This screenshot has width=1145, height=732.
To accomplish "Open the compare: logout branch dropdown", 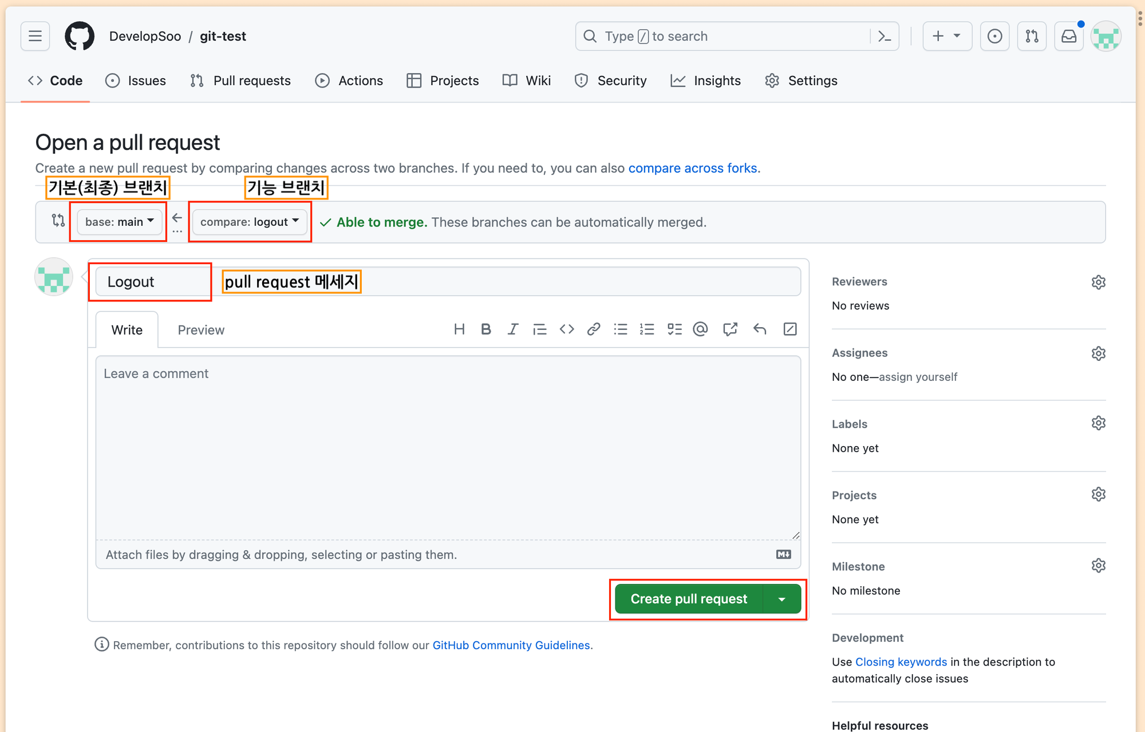I will [249, 222].
